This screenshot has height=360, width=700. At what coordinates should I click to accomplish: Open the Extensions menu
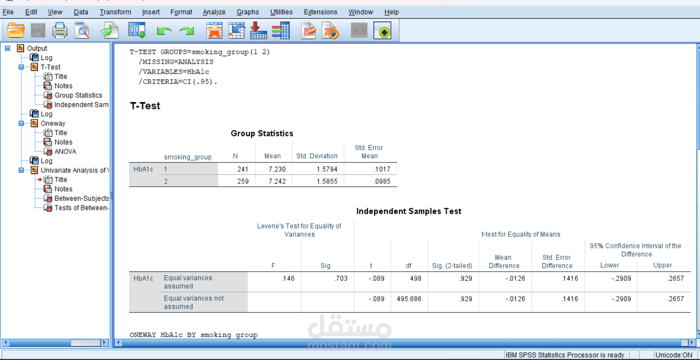[x=320, y=12]
